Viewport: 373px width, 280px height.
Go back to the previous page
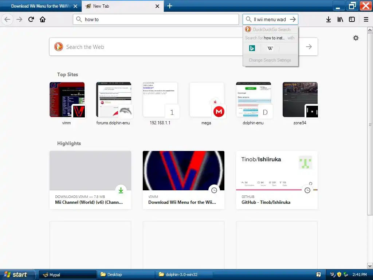(7, 19)
